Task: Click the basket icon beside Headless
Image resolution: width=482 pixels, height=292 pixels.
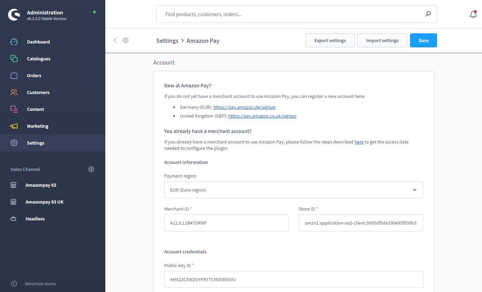Action: pyautogui.click(x=13, y=219)
